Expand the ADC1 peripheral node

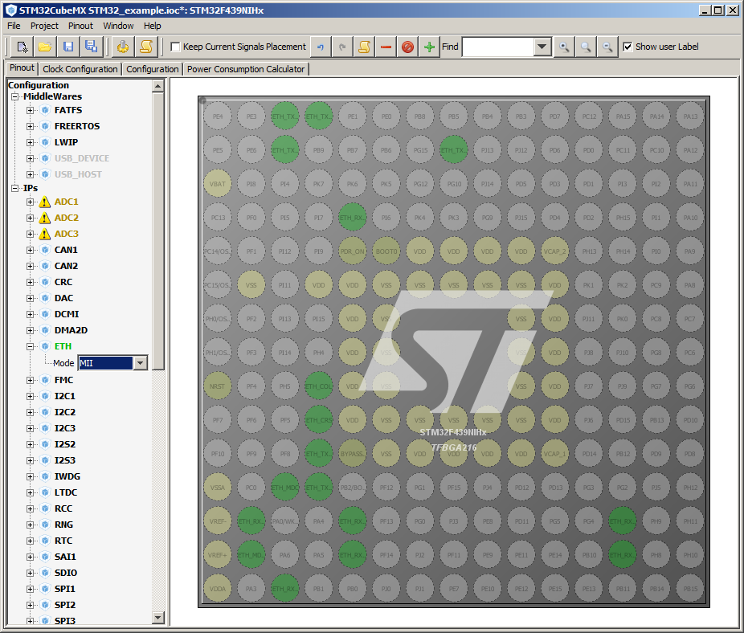(31, 202)
